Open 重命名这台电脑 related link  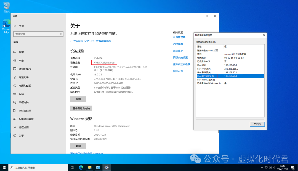point(182,64)
